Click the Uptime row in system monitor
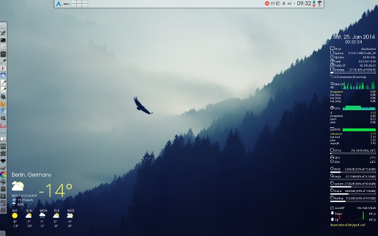This screenshot has width=378, height=236. (x=353, y=57)
